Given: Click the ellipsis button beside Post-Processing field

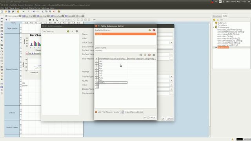Looking at the screenshot, I should tap(171, 59).
